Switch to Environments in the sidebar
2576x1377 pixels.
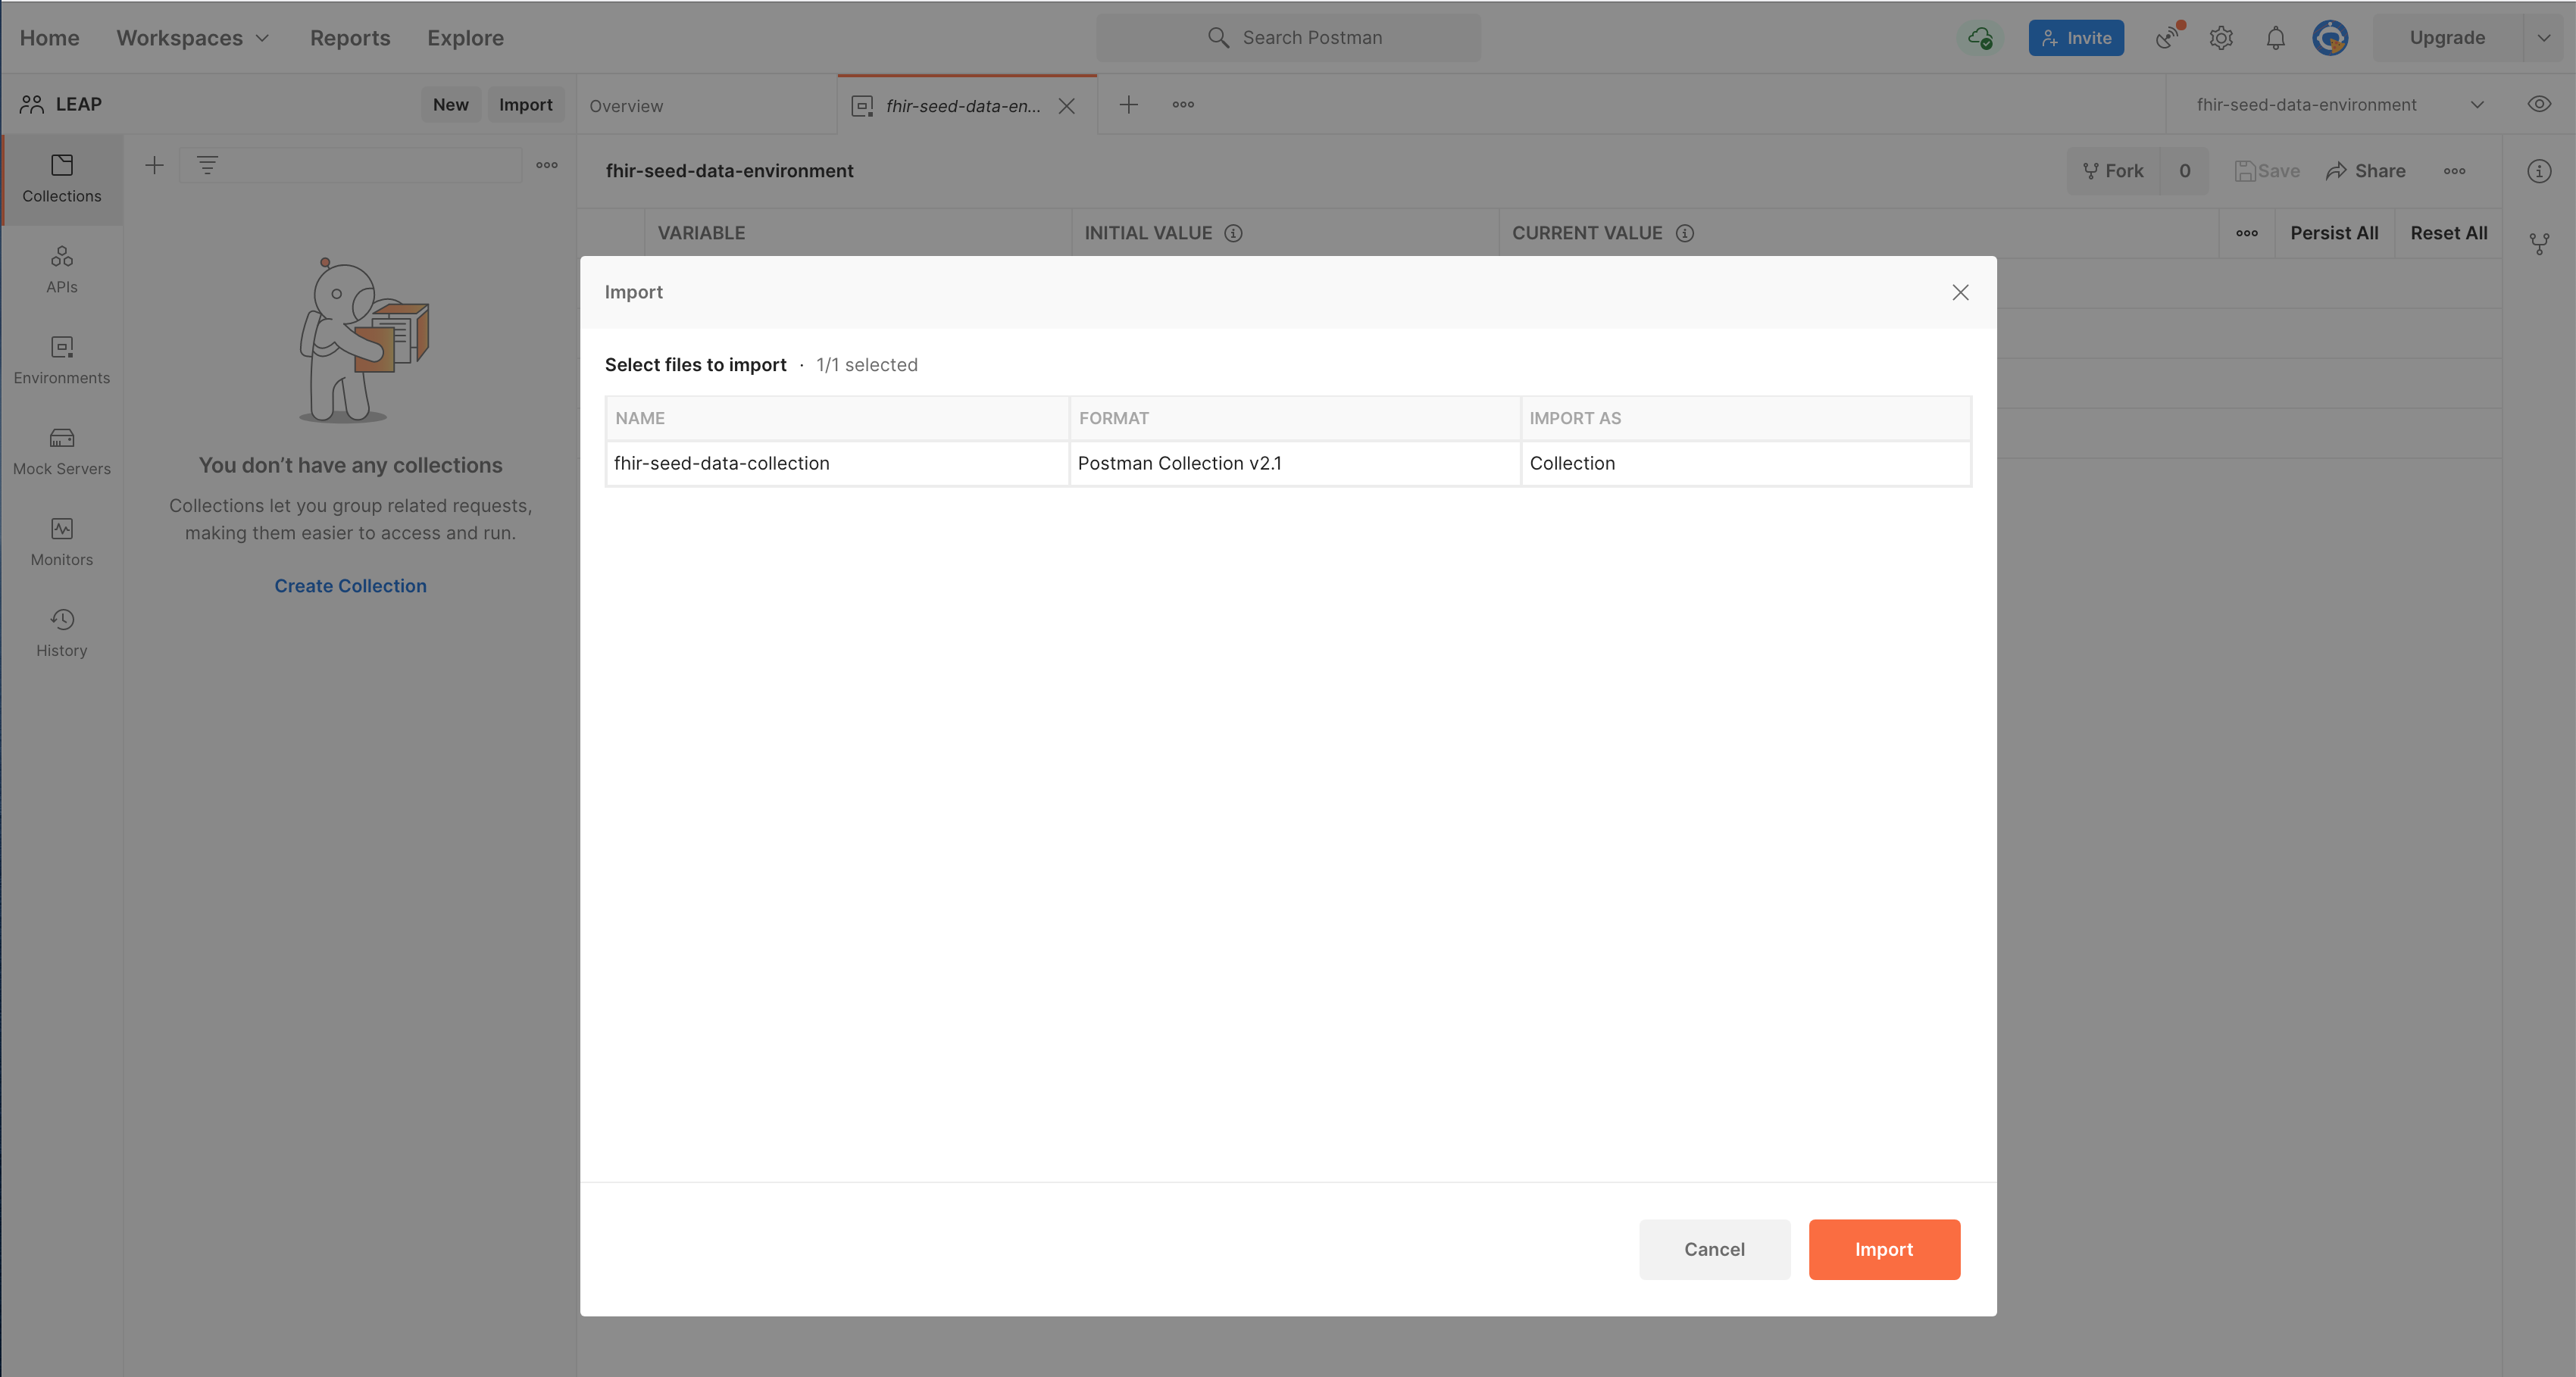click(62, 360)
